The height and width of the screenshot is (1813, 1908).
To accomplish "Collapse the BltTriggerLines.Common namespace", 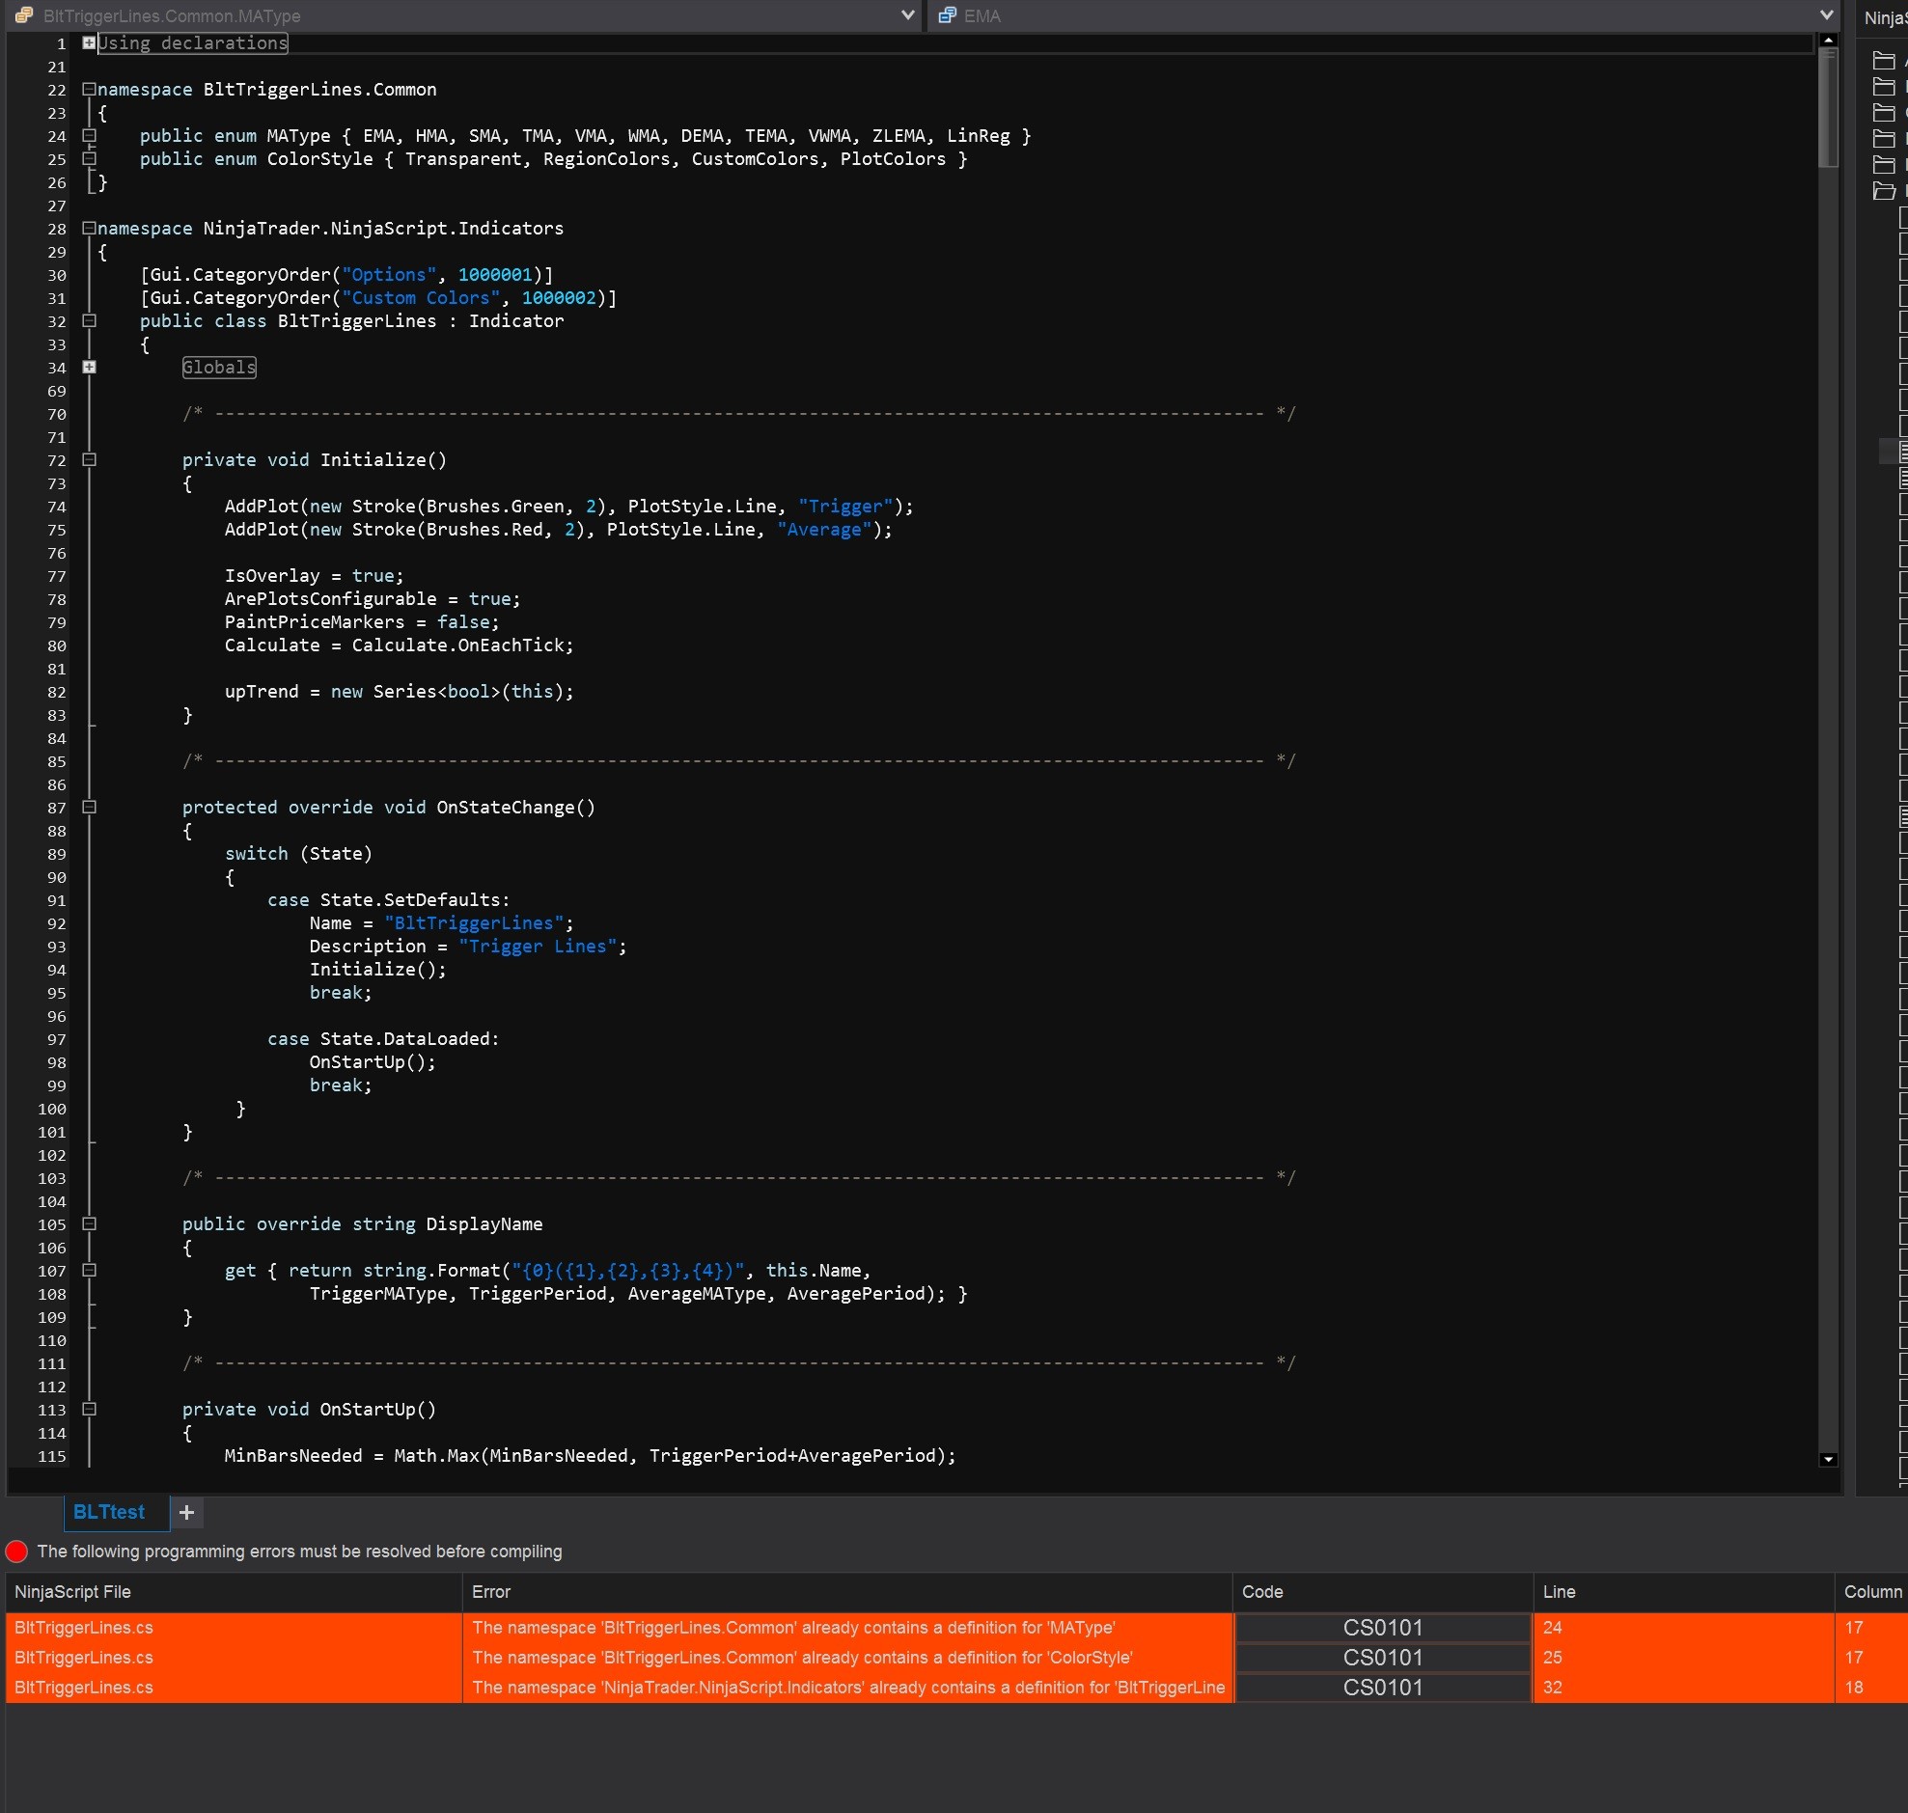I will (x=89, y=89).
